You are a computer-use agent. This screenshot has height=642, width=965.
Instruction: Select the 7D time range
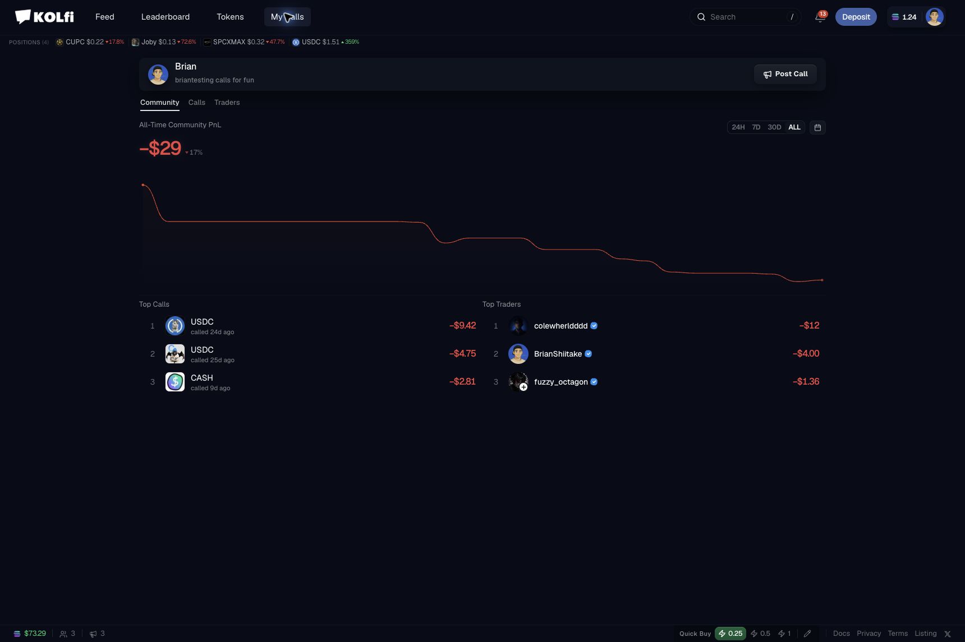[x=756, y=127]
